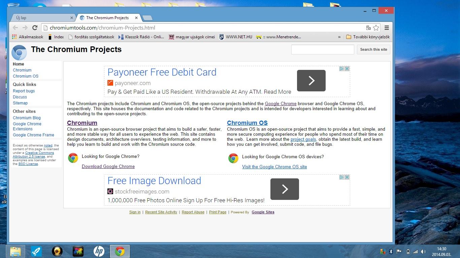This screenshot has height=258, width=460.
Task: Open the Discuss link
Action: tap(20, 97)
